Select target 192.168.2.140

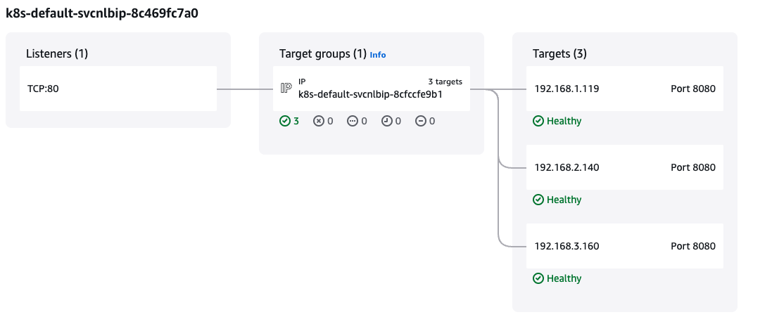pos(567,167)
